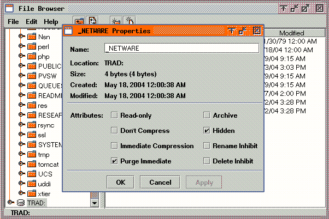Click the tmp folder icon
329x219 pixels.
tap(32, 154)
